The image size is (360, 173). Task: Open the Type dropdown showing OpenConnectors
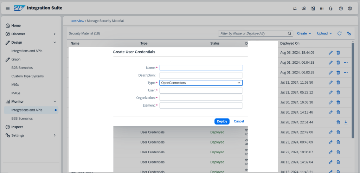201,83
